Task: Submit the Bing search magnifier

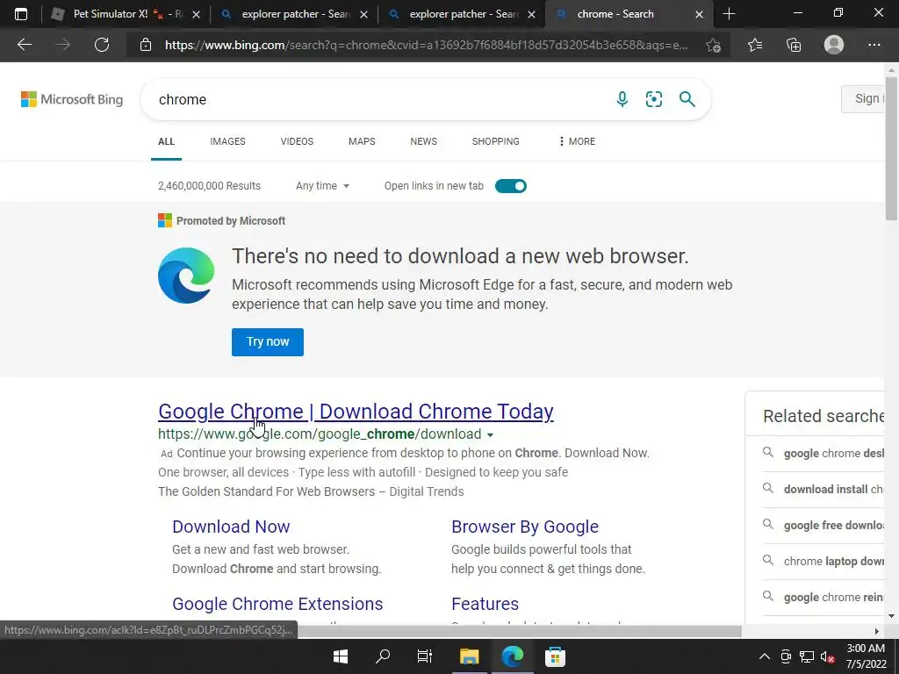Action: tap(687, 99)
